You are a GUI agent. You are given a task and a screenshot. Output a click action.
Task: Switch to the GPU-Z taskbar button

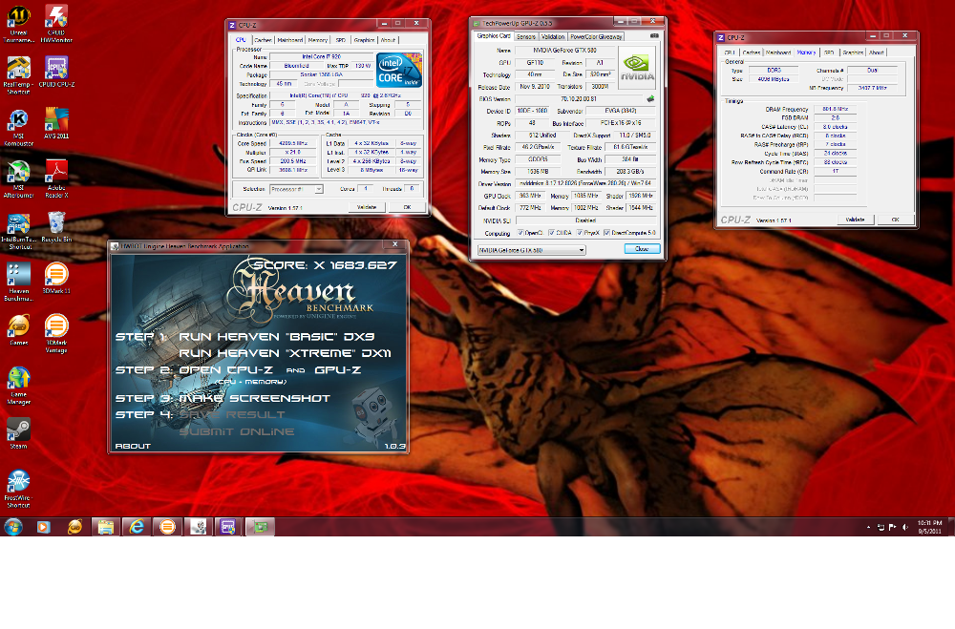click(260, 527)
